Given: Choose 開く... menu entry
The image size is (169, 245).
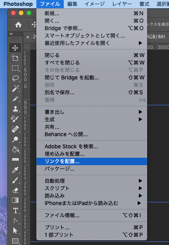Looking at the screenshot, I should [x=92, y=21].
